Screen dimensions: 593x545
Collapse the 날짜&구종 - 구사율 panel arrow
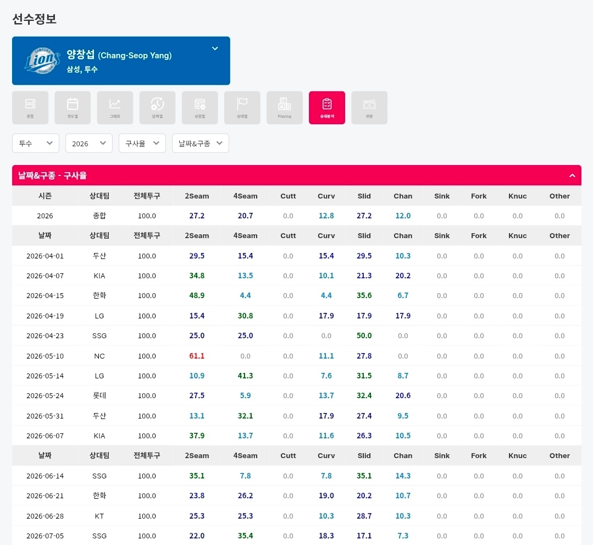pyautogui.click(x=572, y=175)
